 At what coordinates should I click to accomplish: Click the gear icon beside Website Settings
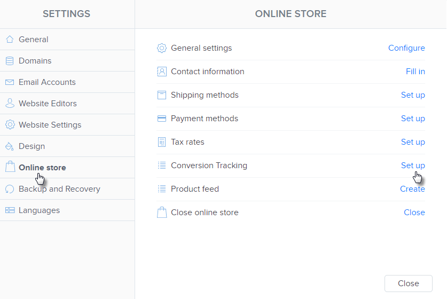10,125
